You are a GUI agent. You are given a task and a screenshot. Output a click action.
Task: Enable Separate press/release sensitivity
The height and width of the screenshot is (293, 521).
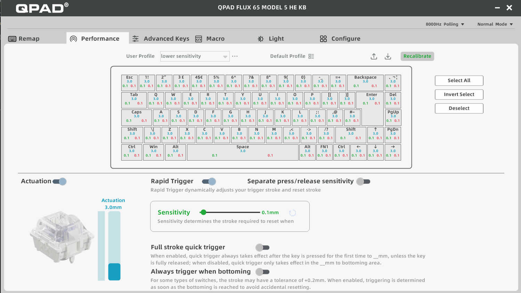363,181
